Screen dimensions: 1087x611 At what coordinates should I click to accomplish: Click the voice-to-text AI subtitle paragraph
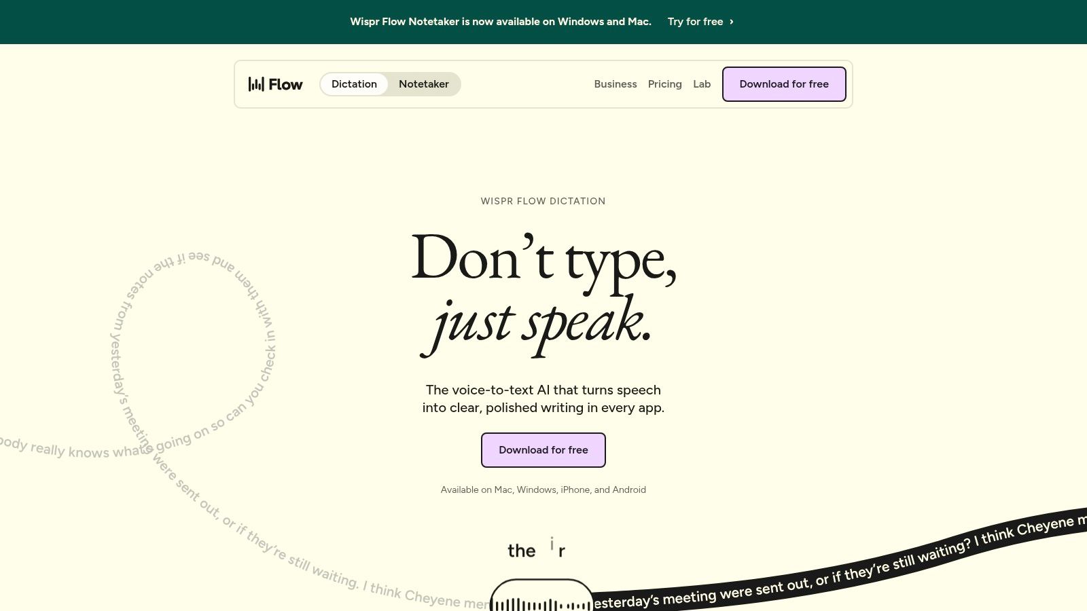543,399
